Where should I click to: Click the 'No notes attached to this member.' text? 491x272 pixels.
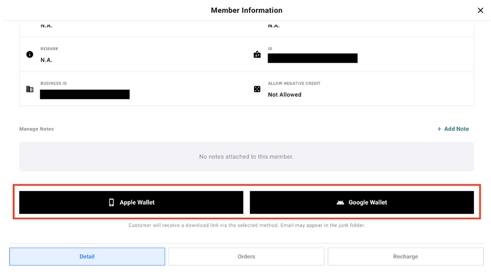(247, 157)
